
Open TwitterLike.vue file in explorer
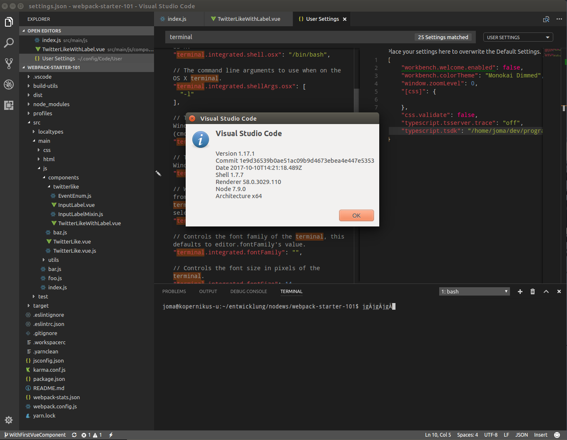coord(87,241)
